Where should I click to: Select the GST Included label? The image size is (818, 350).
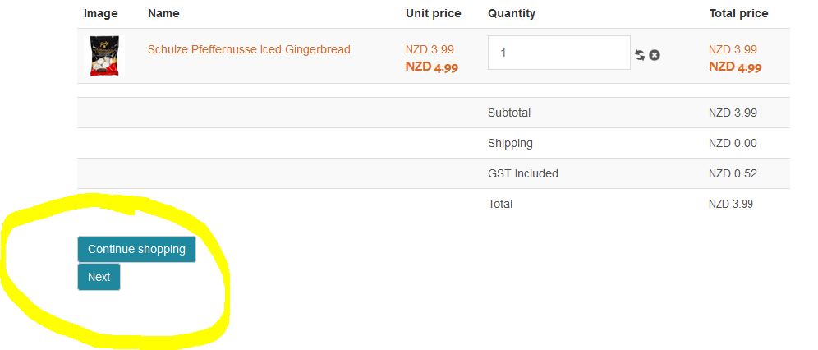click(x=522, y=173)
